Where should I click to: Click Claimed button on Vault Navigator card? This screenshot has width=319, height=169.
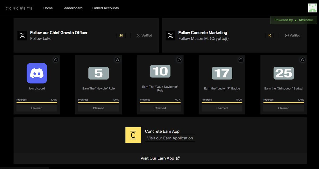pyautogui.click(x=160, y=108)
